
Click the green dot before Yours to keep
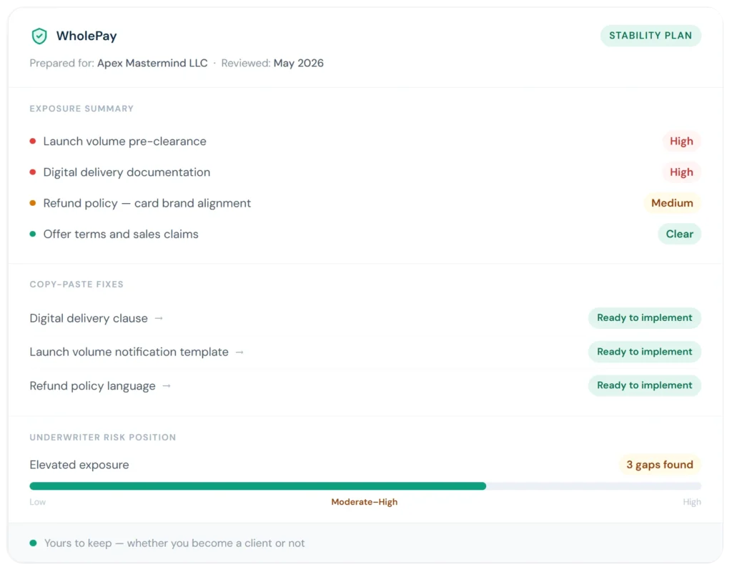[33, 543]
